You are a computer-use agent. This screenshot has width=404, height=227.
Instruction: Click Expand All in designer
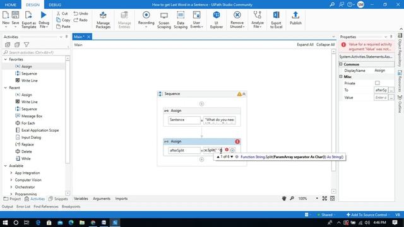[305, 45]
